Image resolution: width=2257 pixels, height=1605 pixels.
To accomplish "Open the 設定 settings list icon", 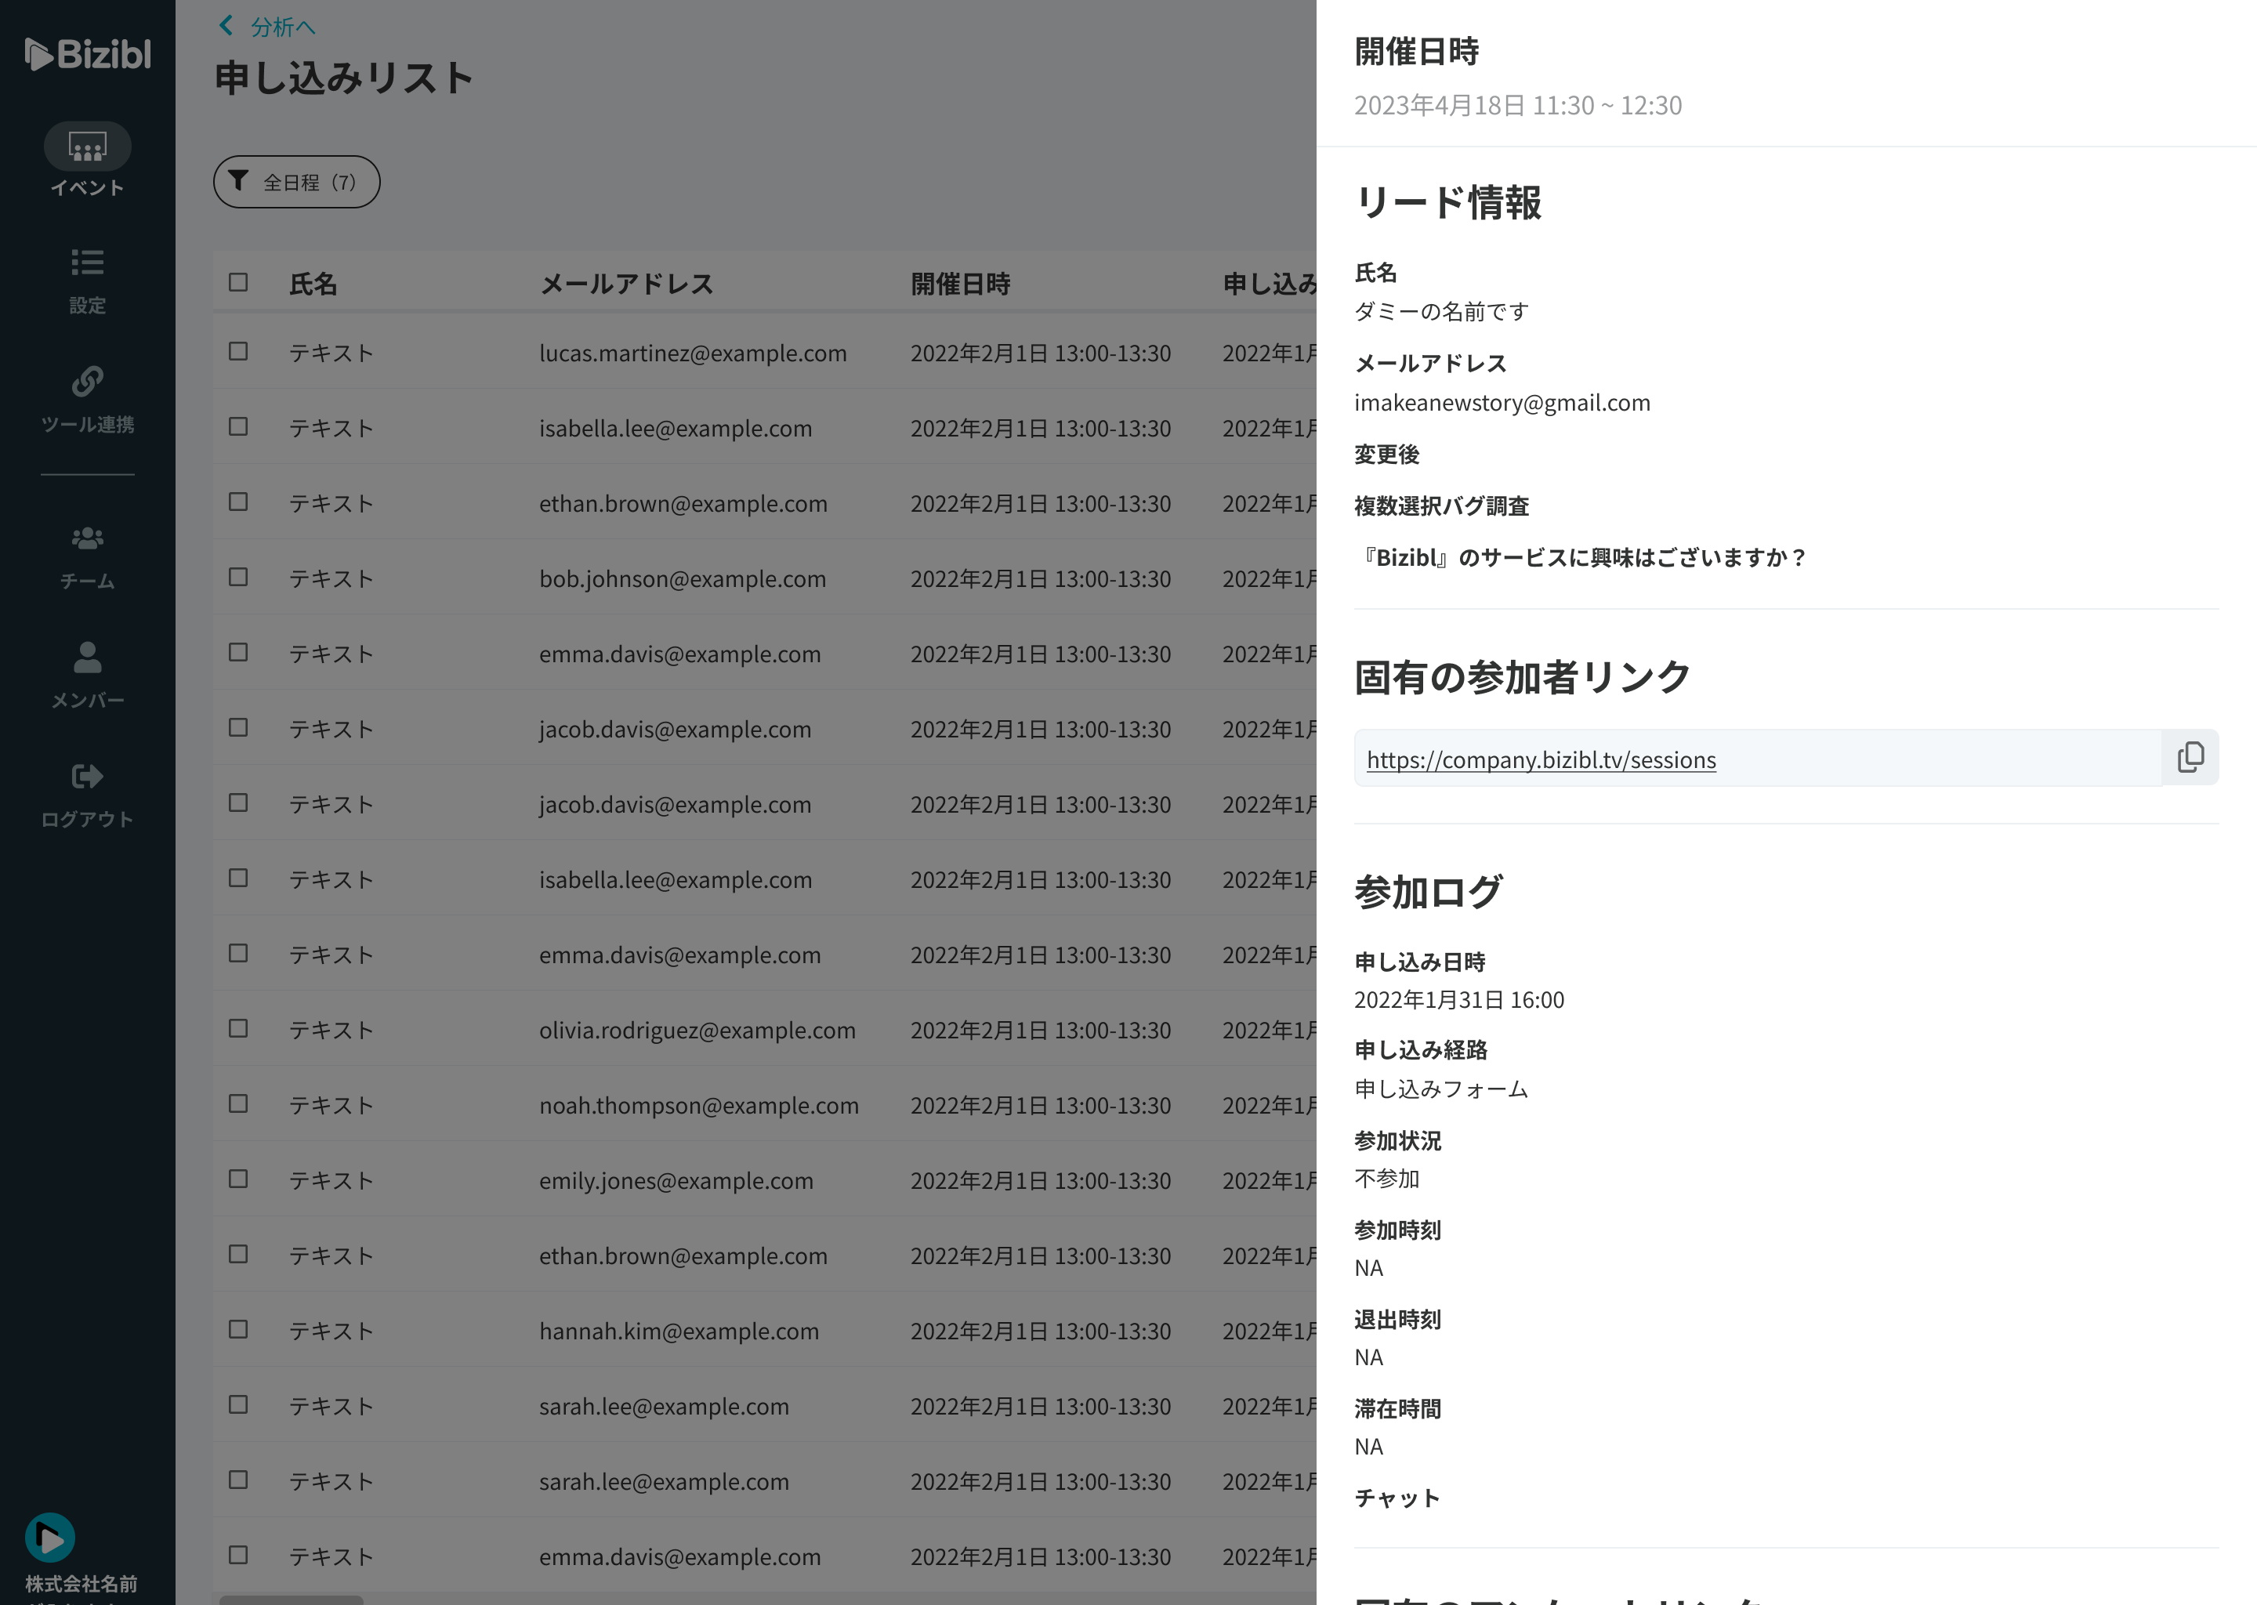I will [87, 263].
